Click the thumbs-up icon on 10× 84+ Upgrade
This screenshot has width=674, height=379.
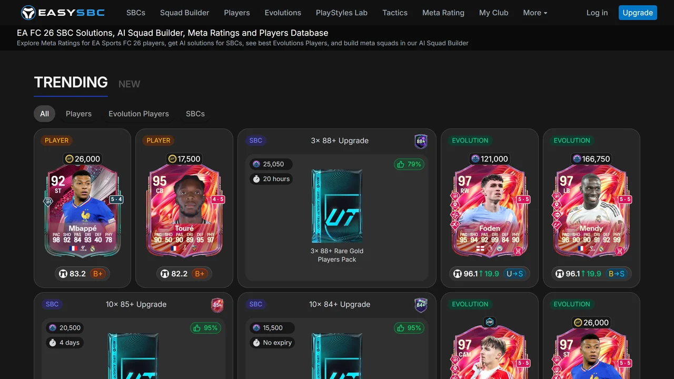[x=401, y=328]
